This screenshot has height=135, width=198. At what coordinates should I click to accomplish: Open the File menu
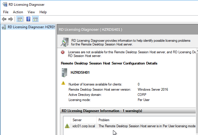pos(6,12)
